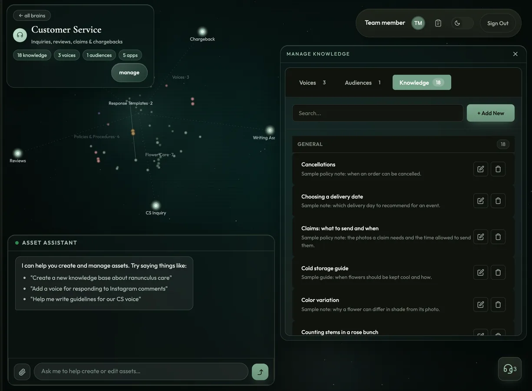The image size is (532, 391).
Task: Close the Manage Knowledge panel
Action: pyautogui.click(x=515, y=54)
